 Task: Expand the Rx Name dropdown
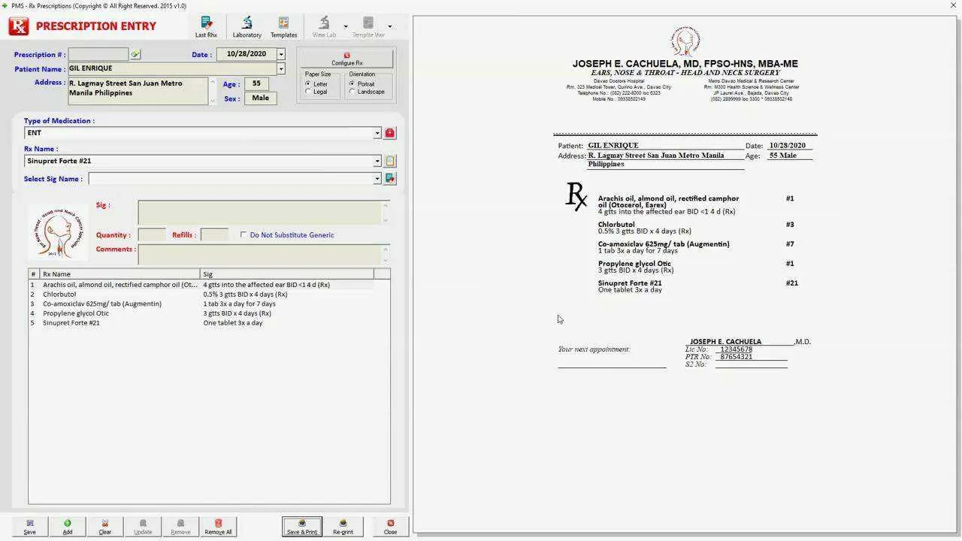[377, 161]
